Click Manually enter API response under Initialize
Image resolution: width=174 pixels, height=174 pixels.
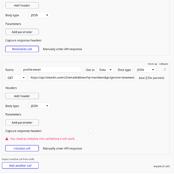point(62,149)
